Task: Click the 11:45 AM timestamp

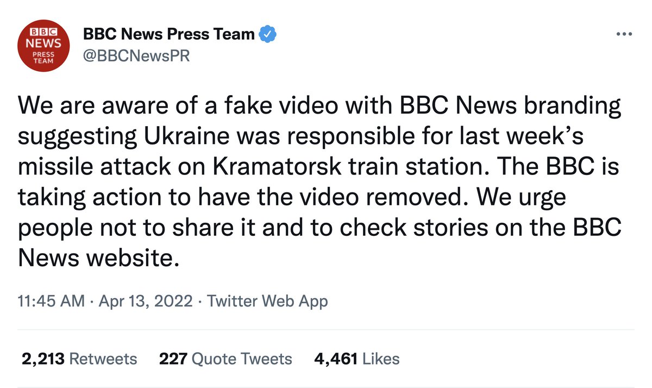Action: 51,301
